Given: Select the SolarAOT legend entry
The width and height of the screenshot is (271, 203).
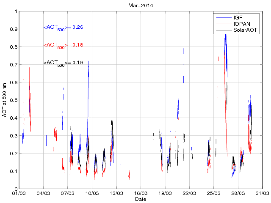Looking at the screenshot, I should coord(237,30).
